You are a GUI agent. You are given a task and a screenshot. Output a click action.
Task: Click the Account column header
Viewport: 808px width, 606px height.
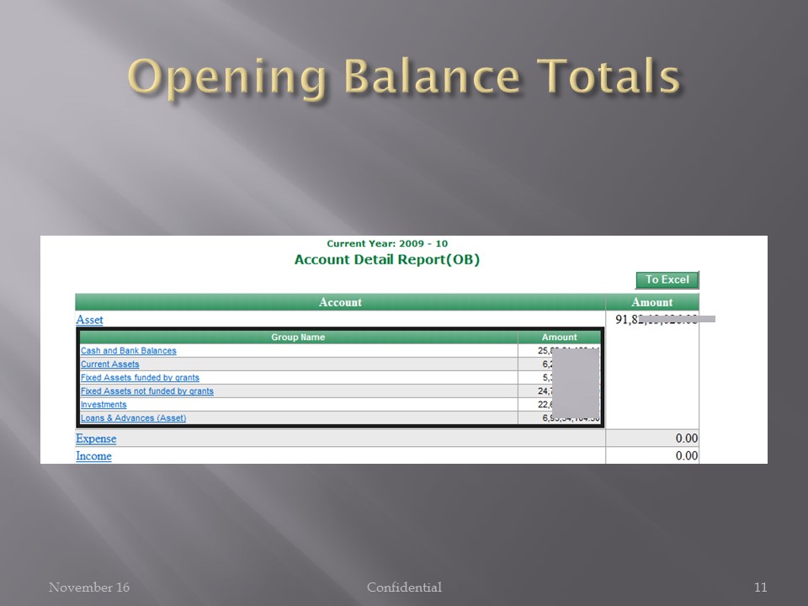(x=340, y=302)
